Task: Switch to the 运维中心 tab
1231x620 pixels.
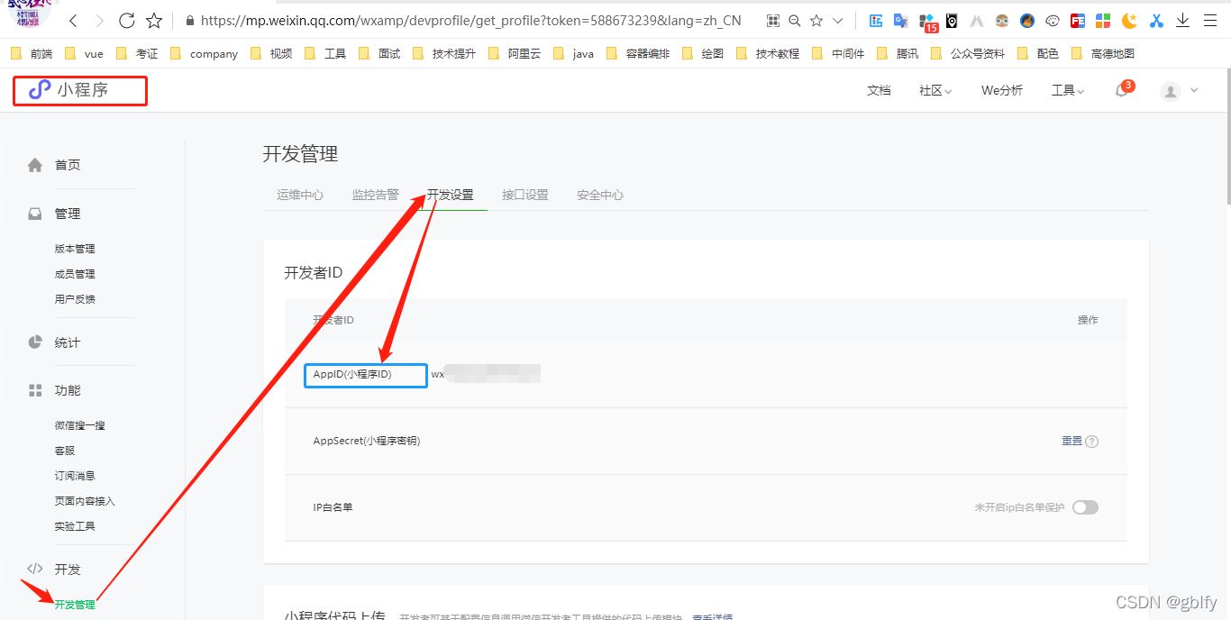Action: coord(300,195)
